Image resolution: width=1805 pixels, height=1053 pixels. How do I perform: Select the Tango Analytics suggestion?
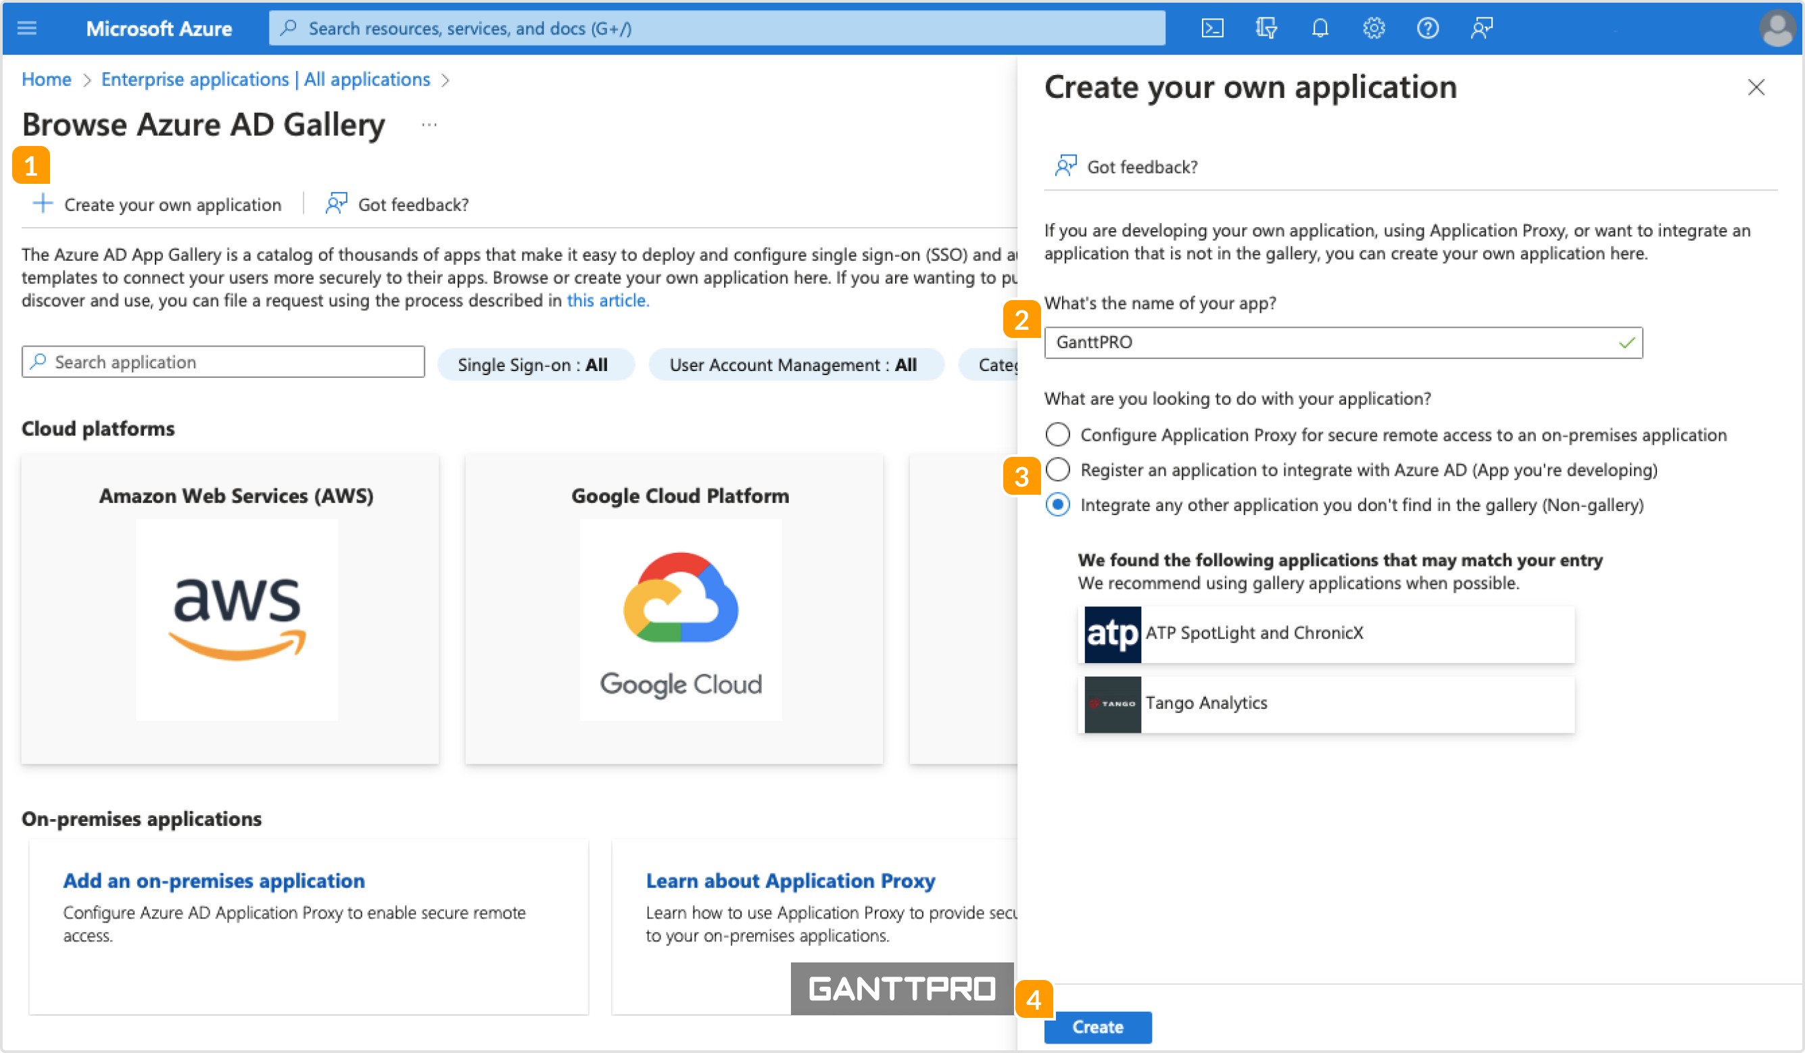coord(1326,704)
